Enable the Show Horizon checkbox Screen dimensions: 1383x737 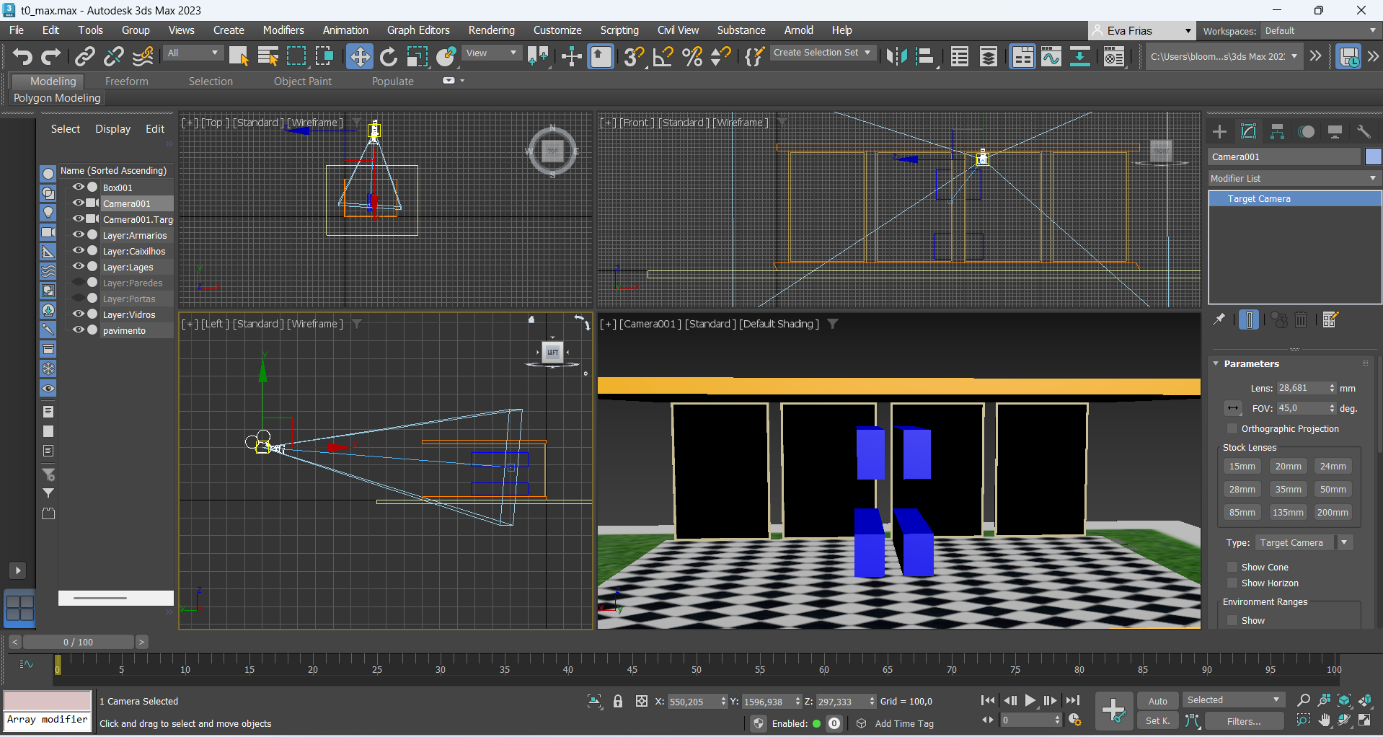1232,583
